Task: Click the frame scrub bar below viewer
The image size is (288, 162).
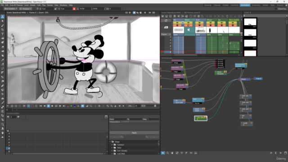Action: coord(86,110)
